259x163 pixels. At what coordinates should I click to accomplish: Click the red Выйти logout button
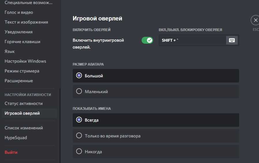click(x=11, y=152)
